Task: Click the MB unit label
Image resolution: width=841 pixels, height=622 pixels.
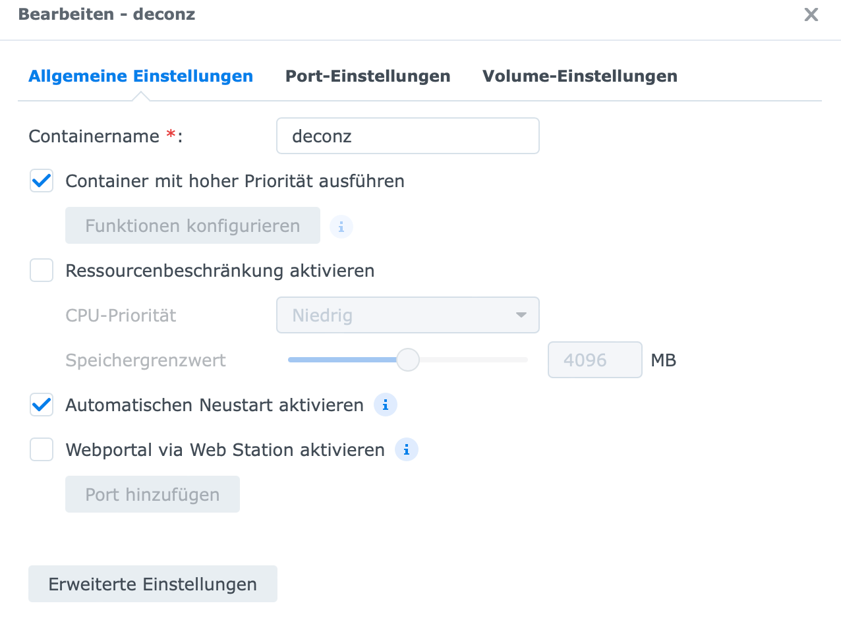Action: pyautogui.click(x=664, y=360)
